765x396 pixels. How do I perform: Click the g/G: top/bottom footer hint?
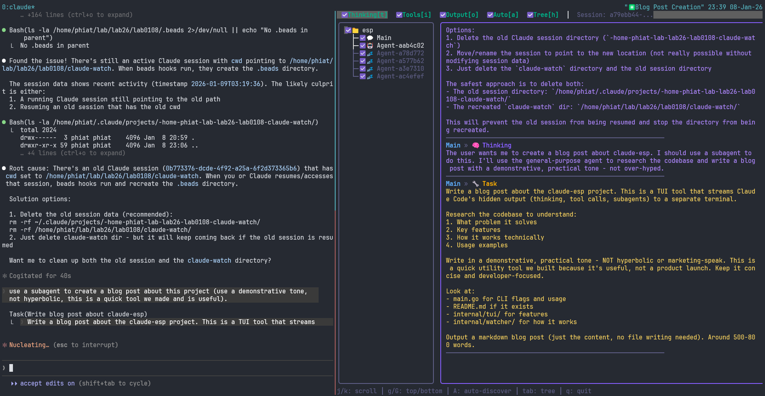(x=415, y=391)
